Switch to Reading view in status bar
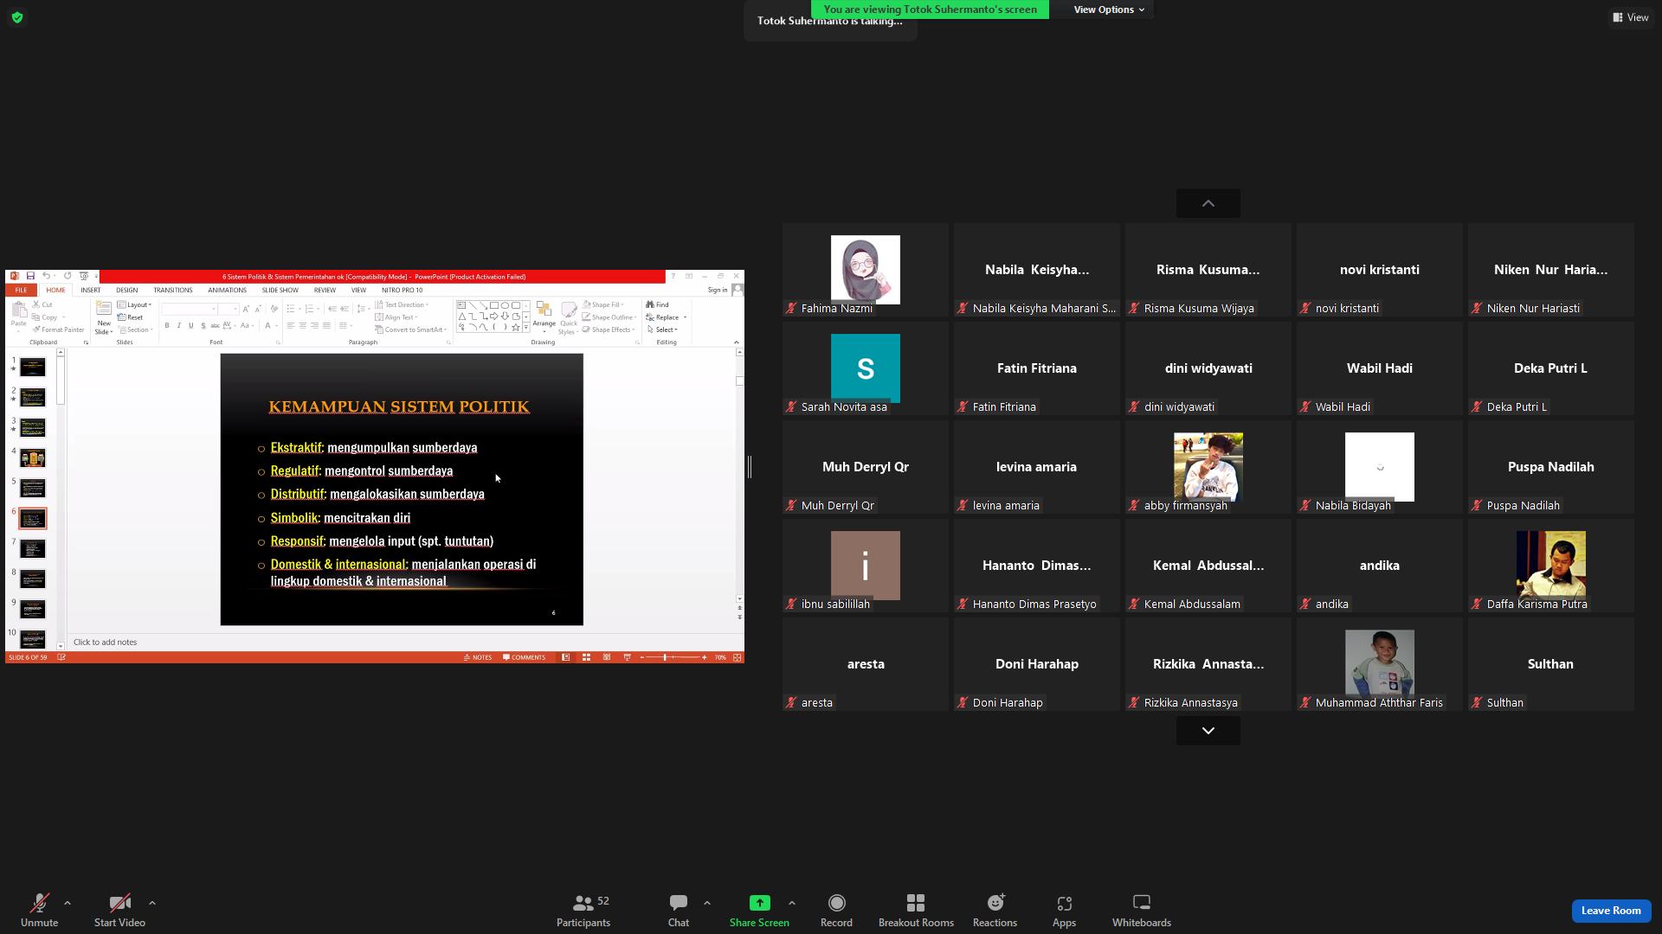Viewport: 1662px width, 934px height. (607, 657)
